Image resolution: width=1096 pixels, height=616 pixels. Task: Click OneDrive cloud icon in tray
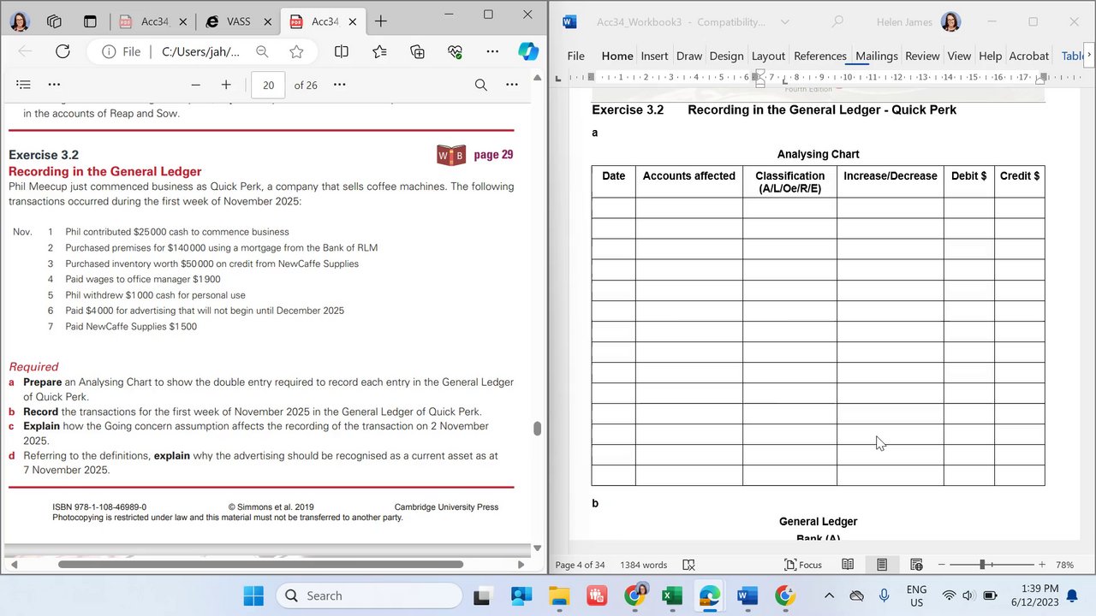click(856, 595)
